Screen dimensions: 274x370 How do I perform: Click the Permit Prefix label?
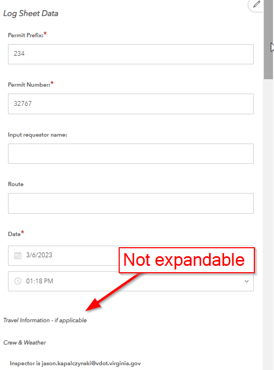tap(26, 36)
